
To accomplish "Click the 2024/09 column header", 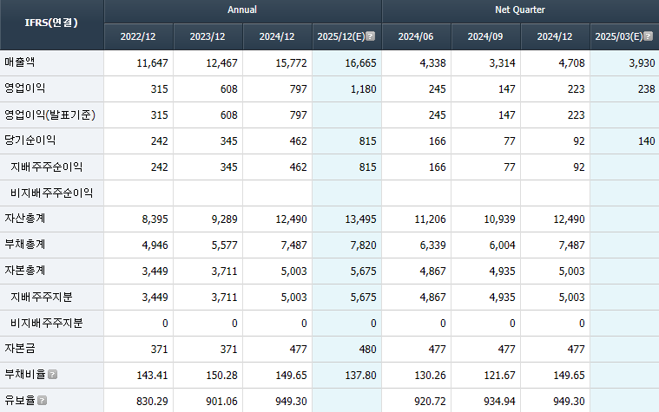I will coord(485,36).
